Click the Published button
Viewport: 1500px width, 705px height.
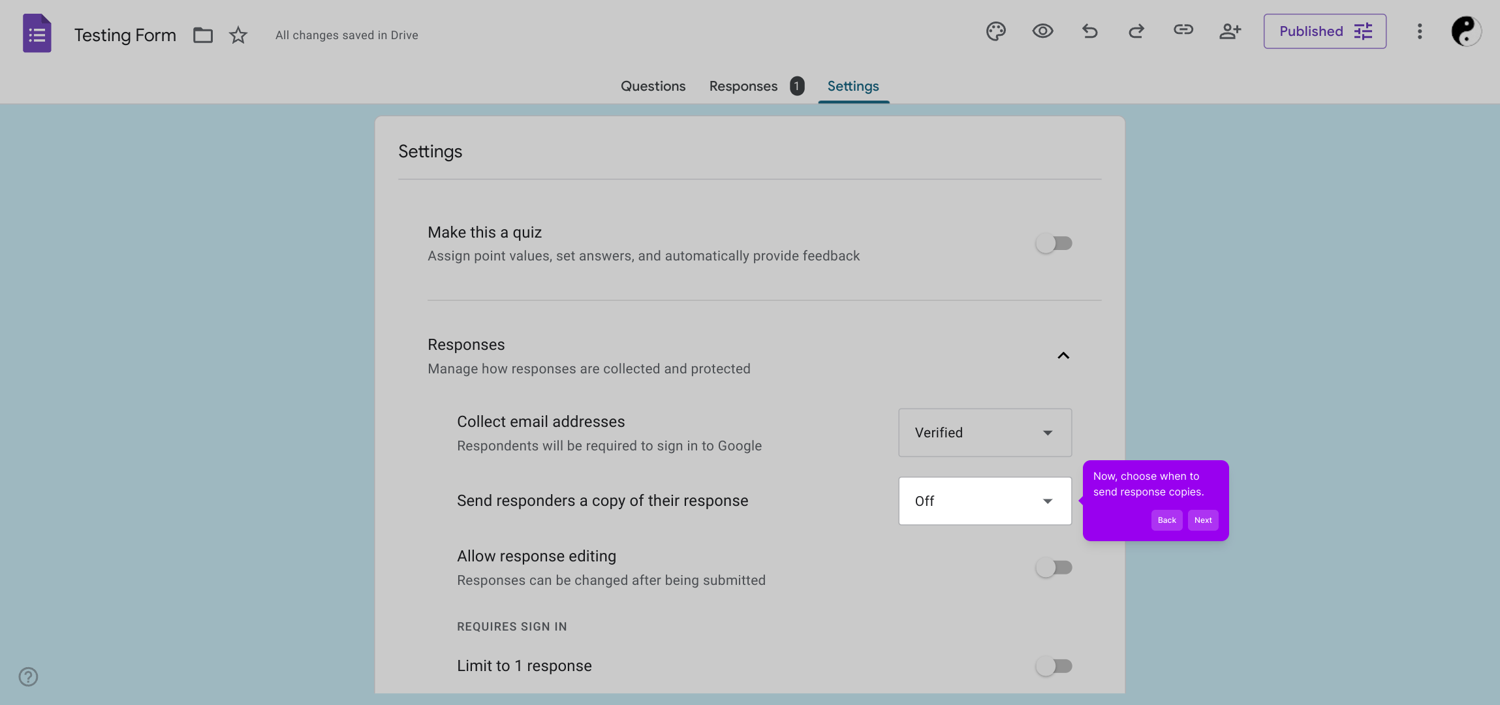click(1324, 31)
